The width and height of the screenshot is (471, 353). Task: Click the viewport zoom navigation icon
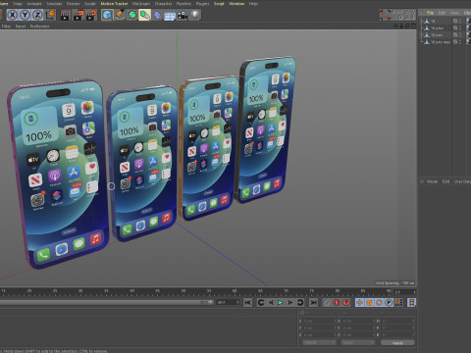click(401, 25)
